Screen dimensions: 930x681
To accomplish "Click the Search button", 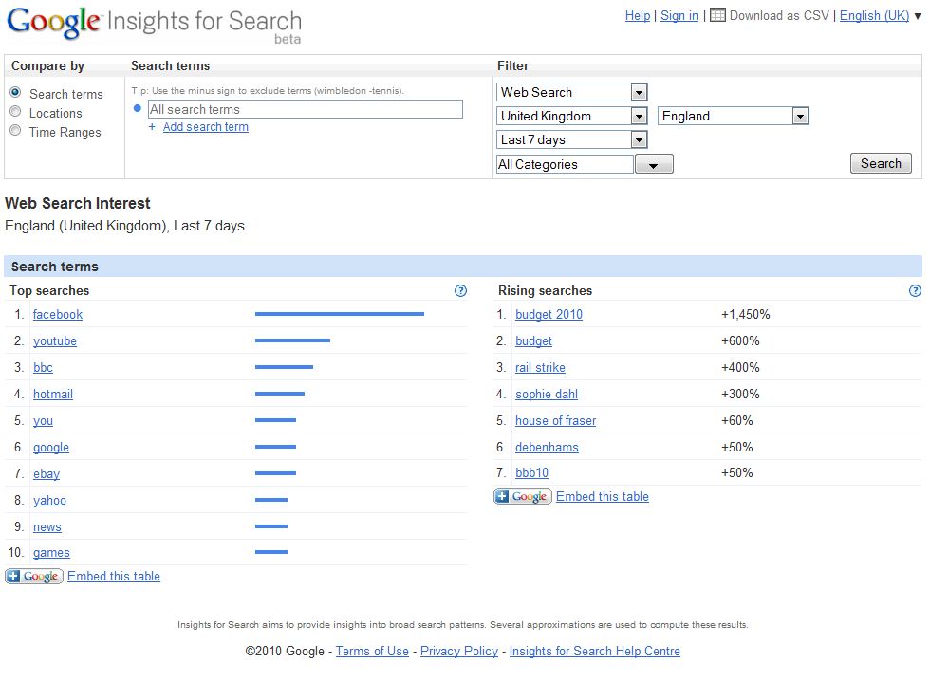I will [881, 163].
